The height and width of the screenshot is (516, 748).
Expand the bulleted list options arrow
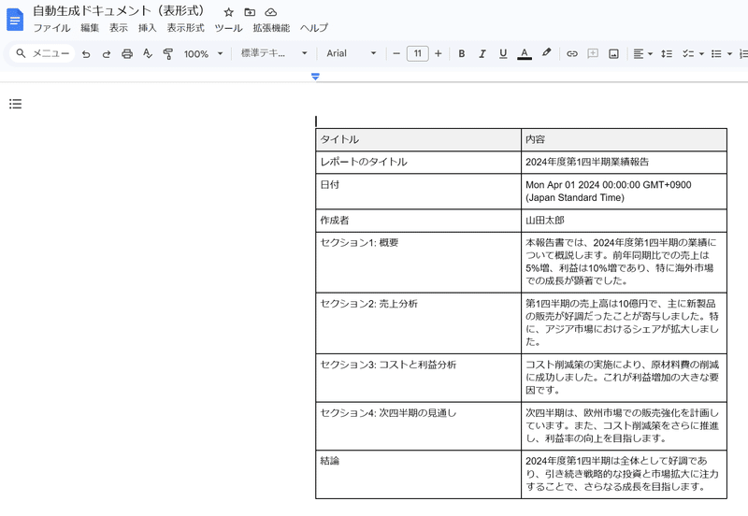(x=729, y=54)
